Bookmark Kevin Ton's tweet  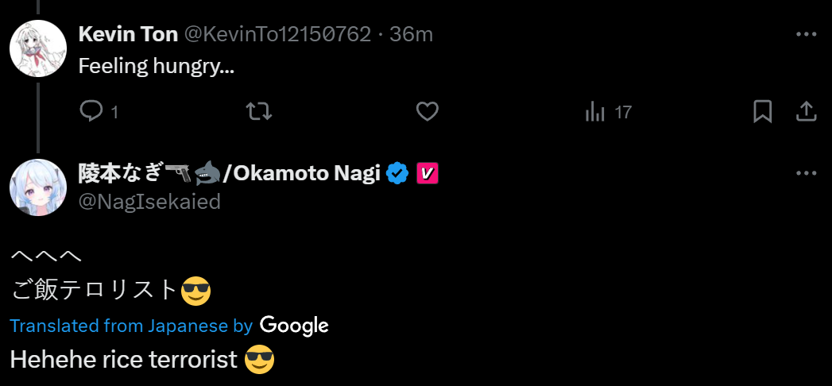click(x=762, y=112)
